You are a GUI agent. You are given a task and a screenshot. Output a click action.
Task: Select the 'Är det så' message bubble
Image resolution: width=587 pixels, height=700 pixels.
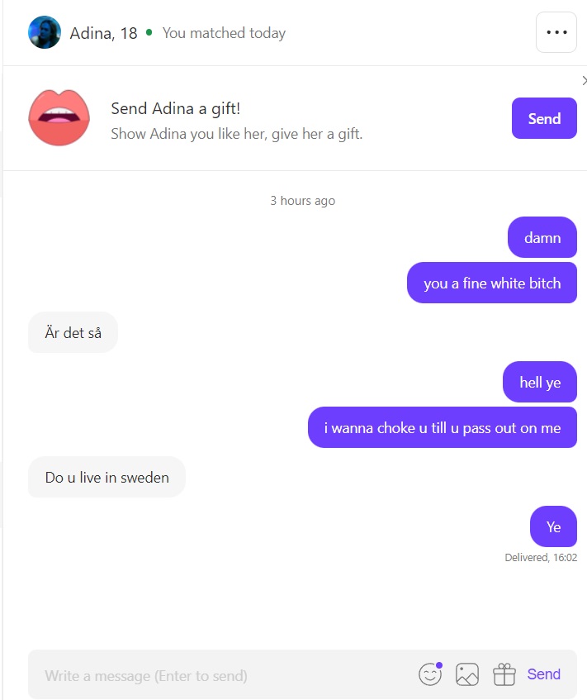tap(73, 332)
